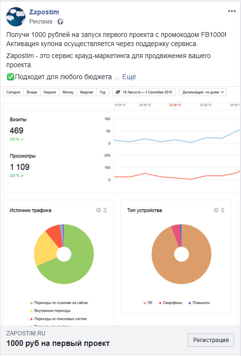Select the Квартал period tab
Screen dimensions: 241x356
click(x=87, y=92)
